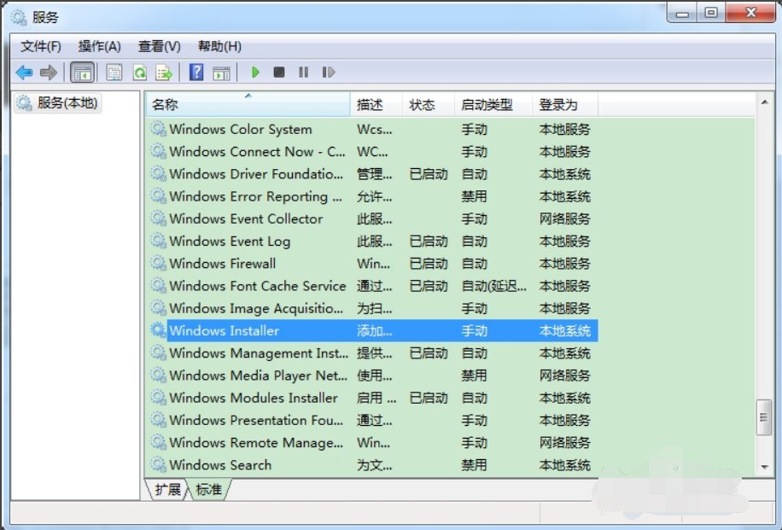Sort by the 名称 column header

[x=248, y=104]
